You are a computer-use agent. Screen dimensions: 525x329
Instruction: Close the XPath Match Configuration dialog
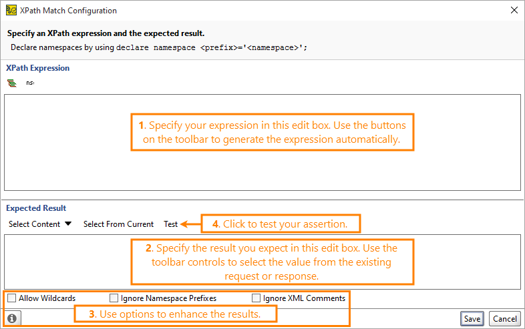[x=514, y=10]
